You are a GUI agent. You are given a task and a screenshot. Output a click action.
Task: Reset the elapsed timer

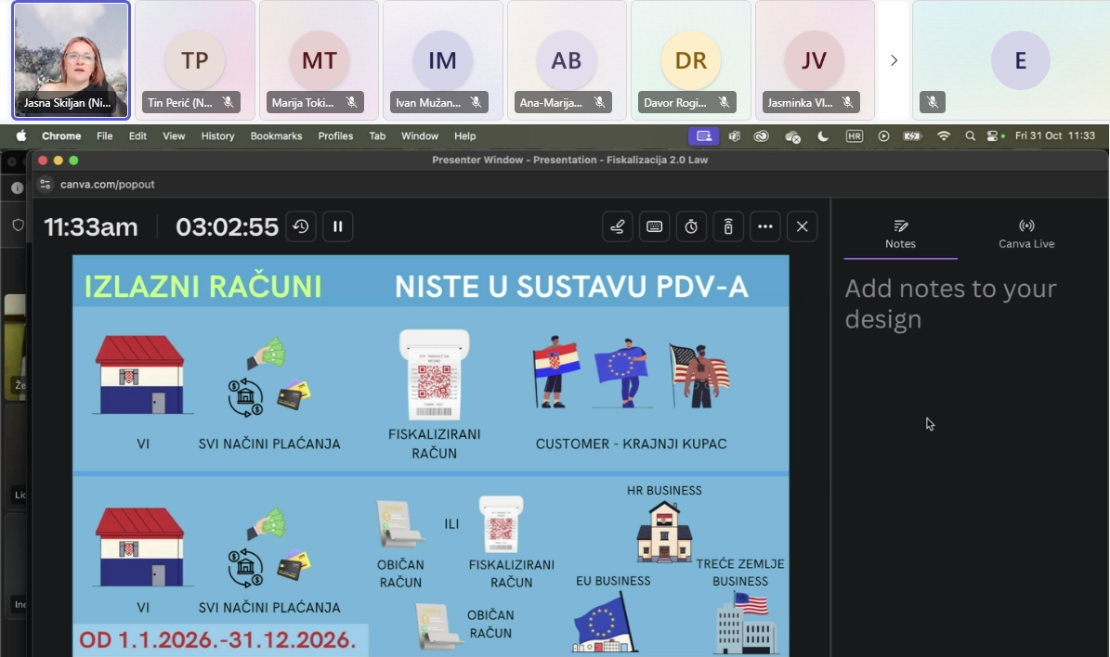301,226
